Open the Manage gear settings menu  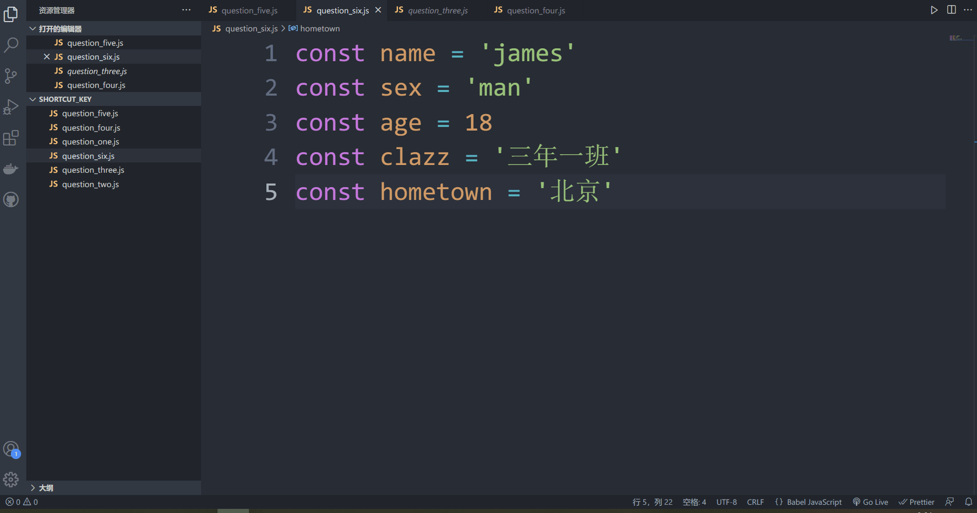point(11,480)
